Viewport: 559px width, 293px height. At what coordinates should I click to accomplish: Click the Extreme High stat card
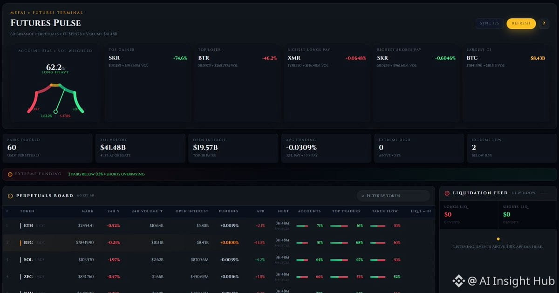(419, 148)
